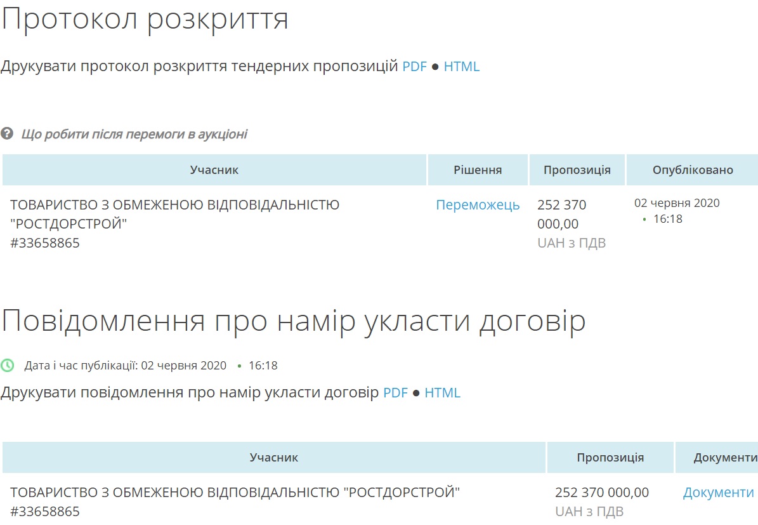The height and width of the screenshot is (525, 758).
Task: Open HTML version of the disclosure protocol
Action: pyautogui.click(x=461, y=66)
